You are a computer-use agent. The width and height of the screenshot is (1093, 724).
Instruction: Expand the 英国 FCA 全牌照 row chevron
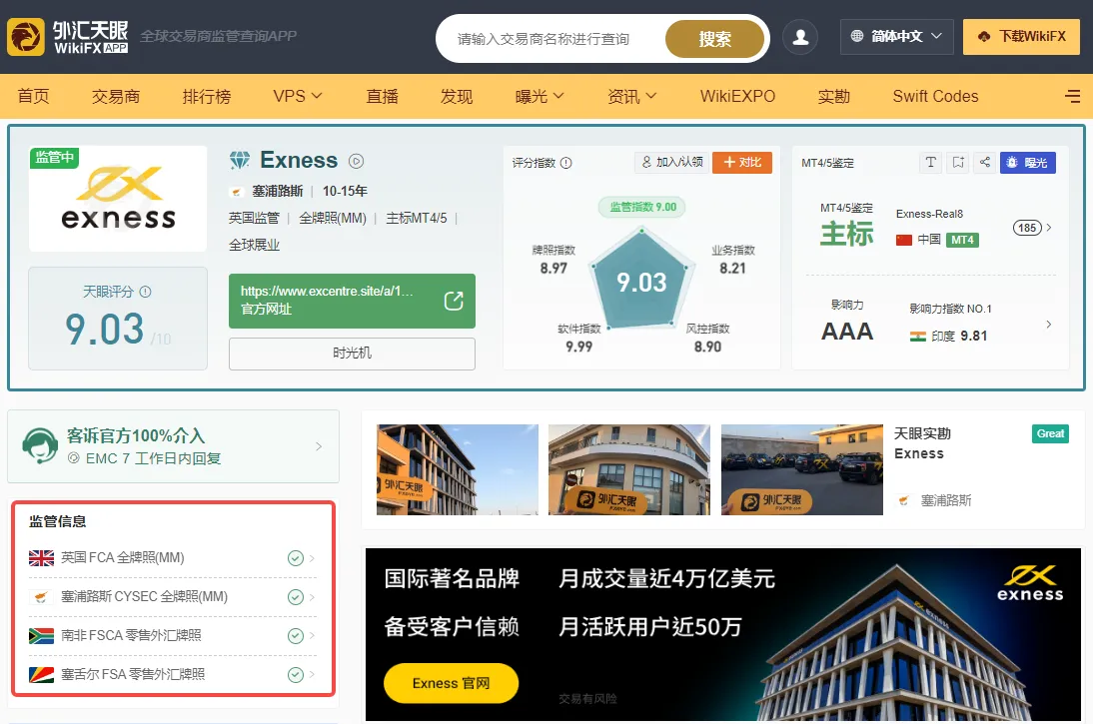click(x=312, y=558)
